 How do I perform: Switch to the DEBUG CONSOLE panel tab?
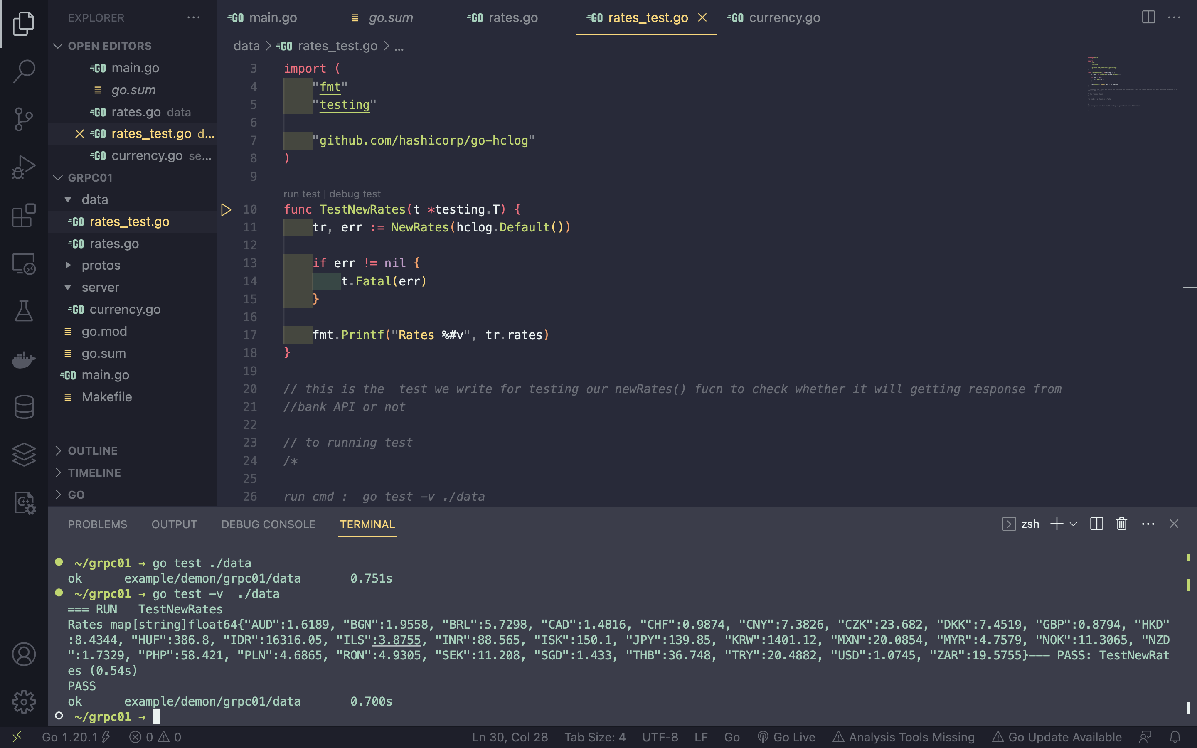(268, 524)
